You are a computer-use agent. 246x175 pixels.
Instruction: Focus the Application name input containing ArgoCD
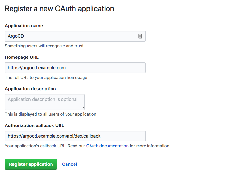(70, 36)
